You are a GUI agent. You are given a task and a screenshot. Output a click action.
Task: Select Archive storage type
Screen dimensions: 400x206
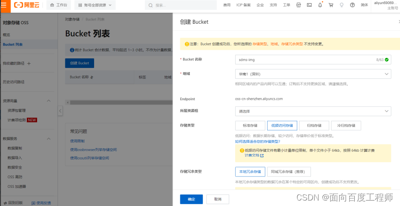314,125
